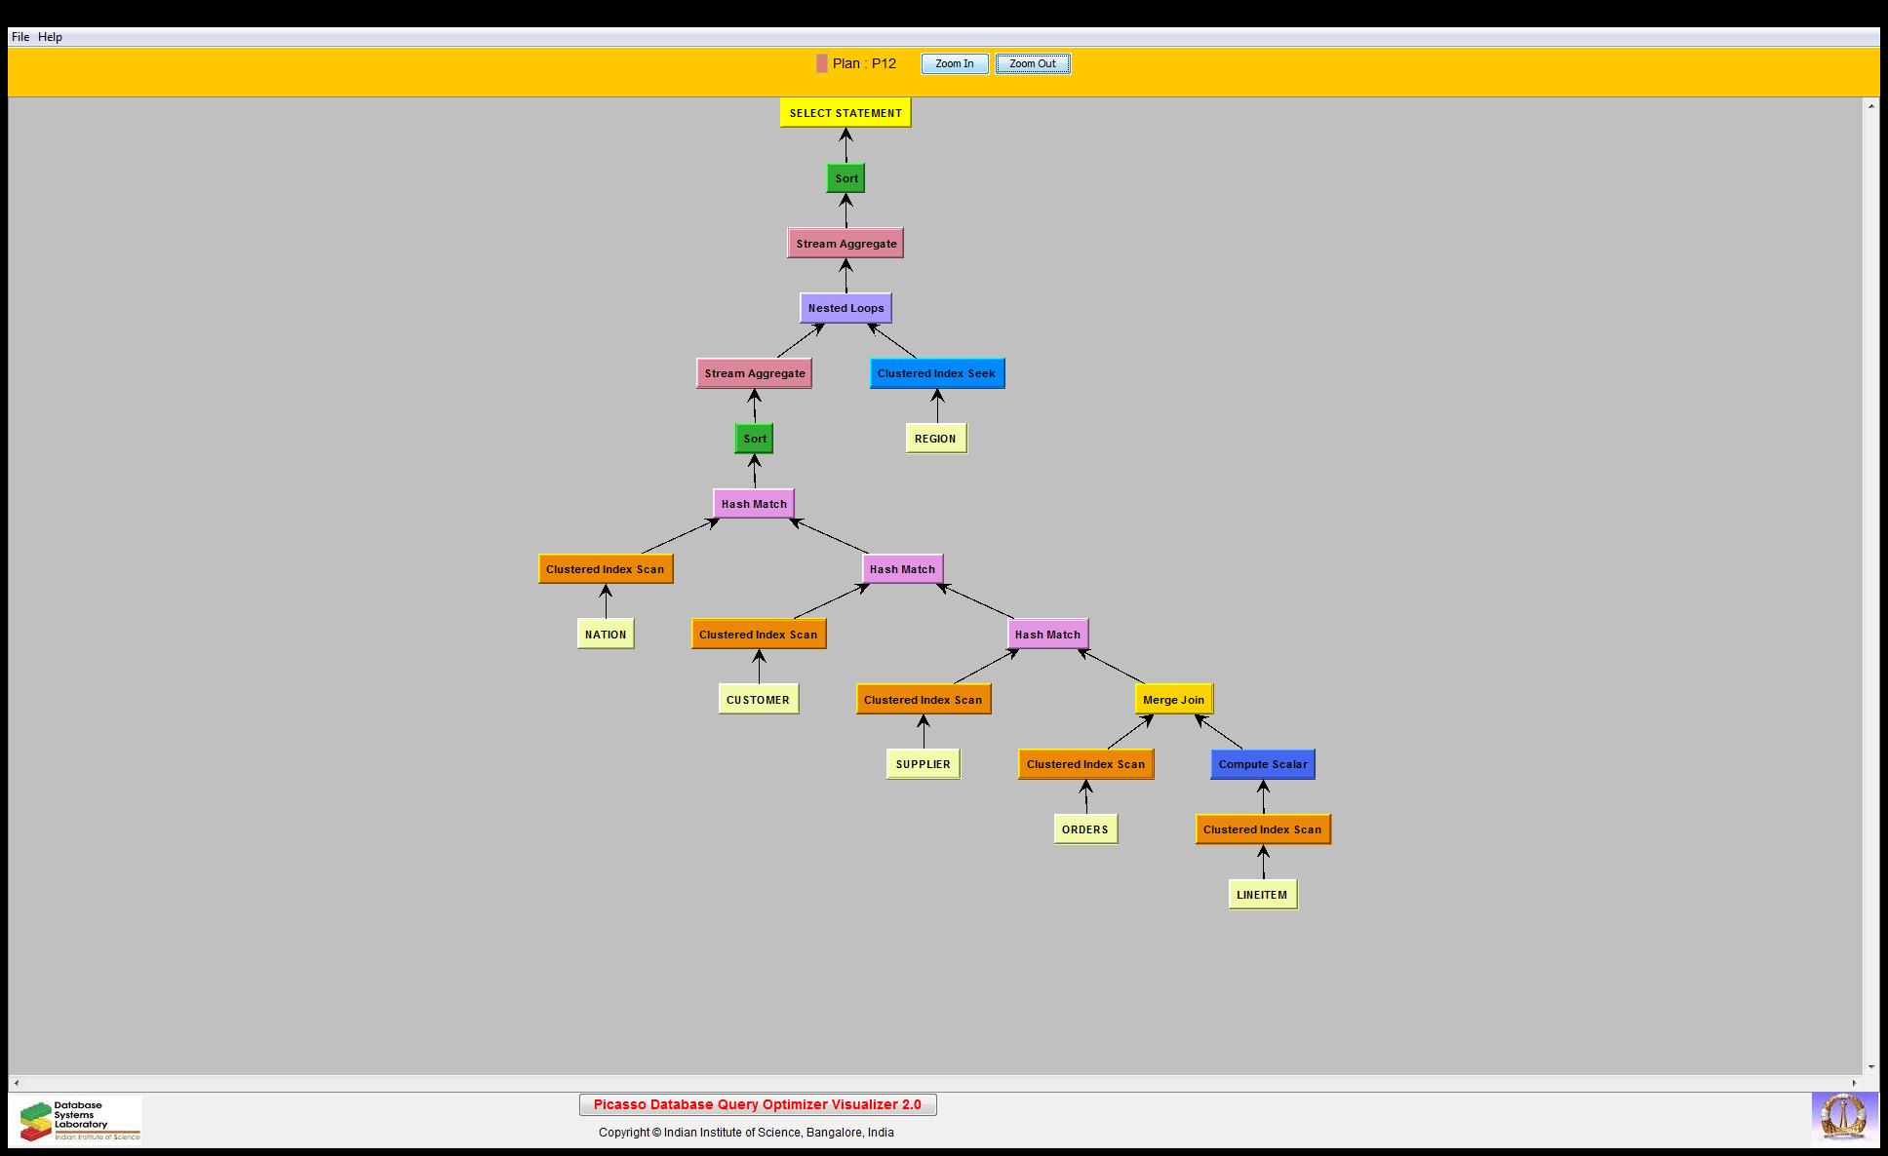1888x1156 pixels.
Task: Click the Plan P12 color swatch
Action: pyautogui.click(x=822, y=64)
